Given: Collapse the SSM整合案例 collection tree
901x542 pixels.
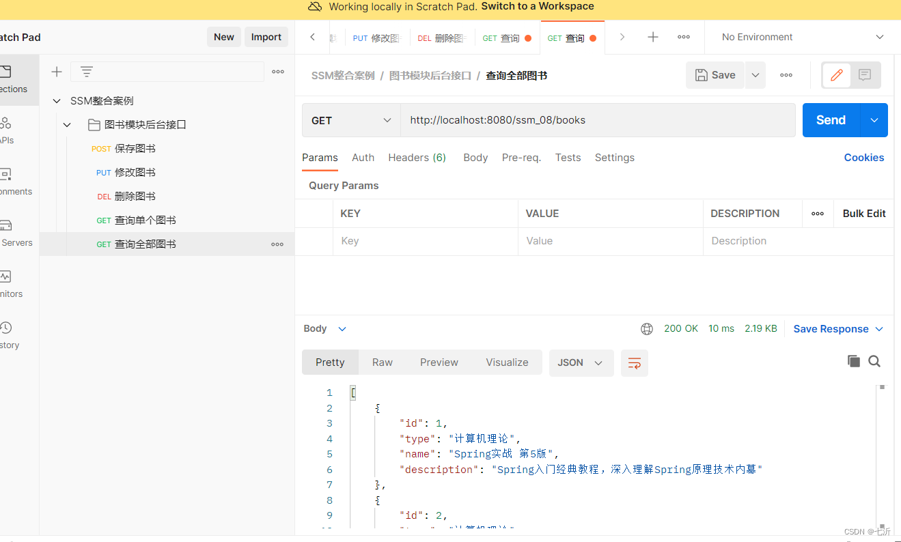Looking at the screenshot, I should pyautogui.click(x=56, y=100).
